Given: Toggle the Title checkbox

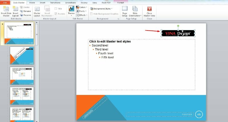Looking at the screenshot, I should tap(56, 9).
